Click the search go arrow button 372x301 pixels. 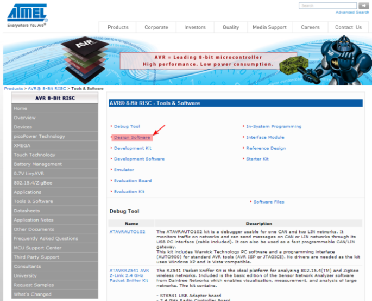click(363, 5)
